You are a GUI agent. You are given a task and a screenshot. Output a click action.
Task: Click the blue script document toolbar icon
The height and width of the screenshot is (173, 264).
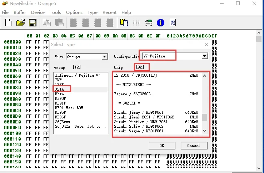point(173,22)
